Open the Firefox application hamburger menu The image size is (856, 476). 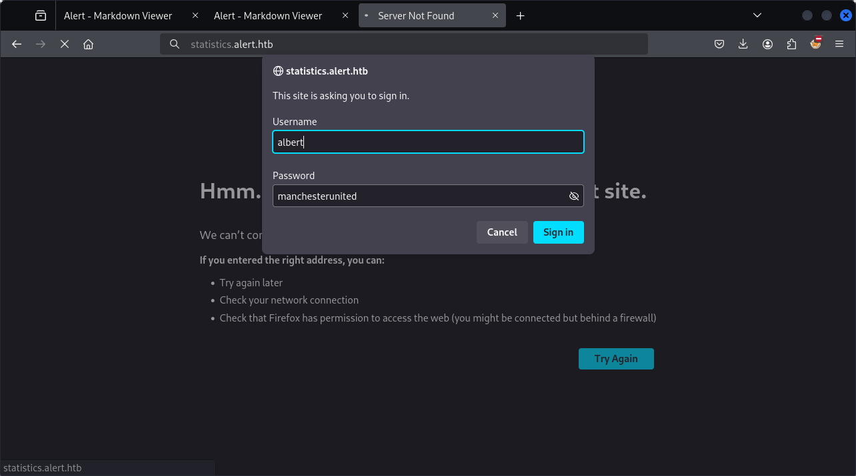tap(839, 45)
